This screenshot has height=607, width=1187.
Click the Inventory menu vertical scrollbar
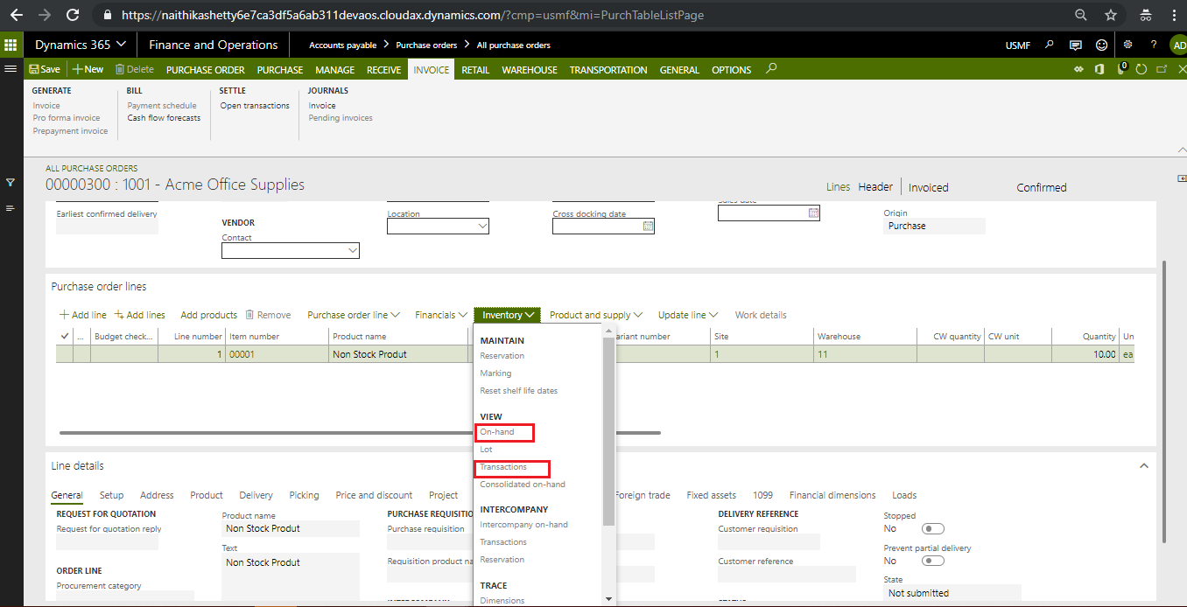[x=609, y=432]
